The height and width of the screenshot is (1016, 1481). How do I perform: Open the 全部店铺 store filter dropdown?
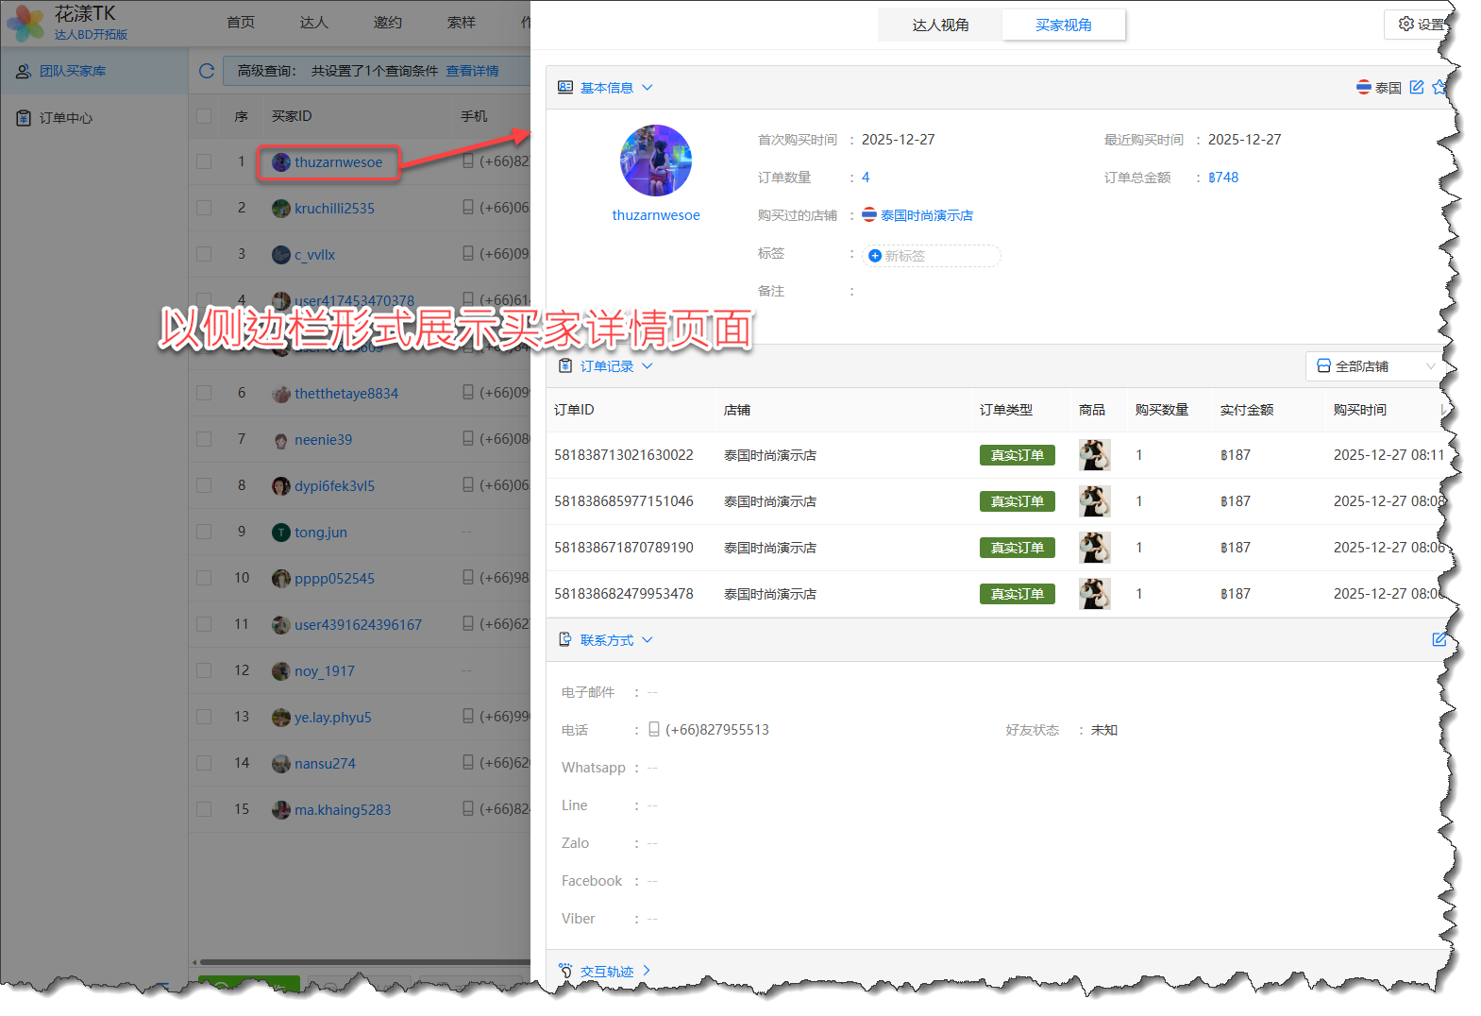coord(1374,366)
